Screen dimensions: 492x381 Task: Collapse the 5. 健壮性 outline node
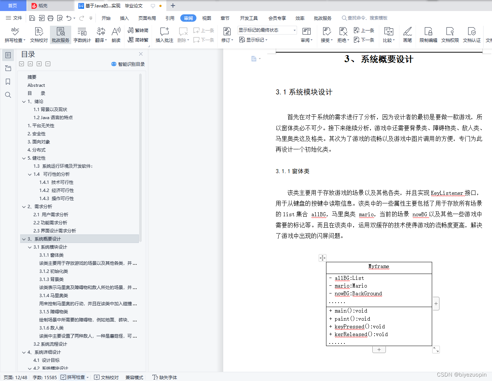click(24, 158)
